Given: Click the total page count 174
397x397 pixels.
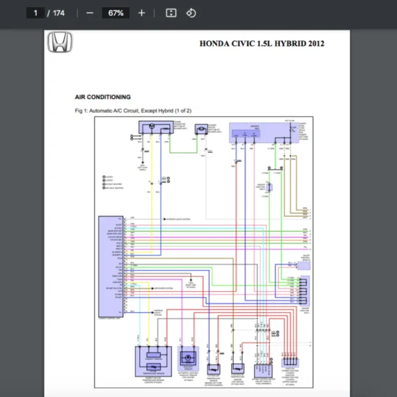Looking at the screenshot, I should (x=59, y=13).
